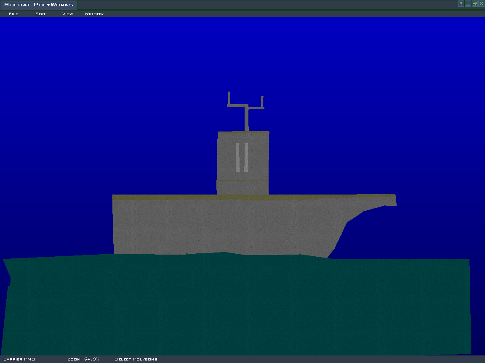
Task: Open the Window menu
Action: coord(94,14)
